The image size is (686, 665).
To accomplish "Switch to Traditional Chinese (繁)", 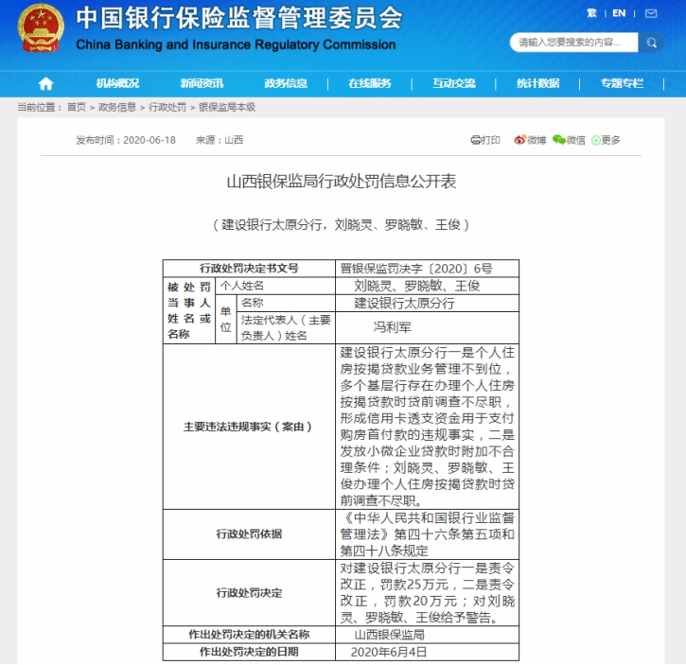I will click(591, 14).
